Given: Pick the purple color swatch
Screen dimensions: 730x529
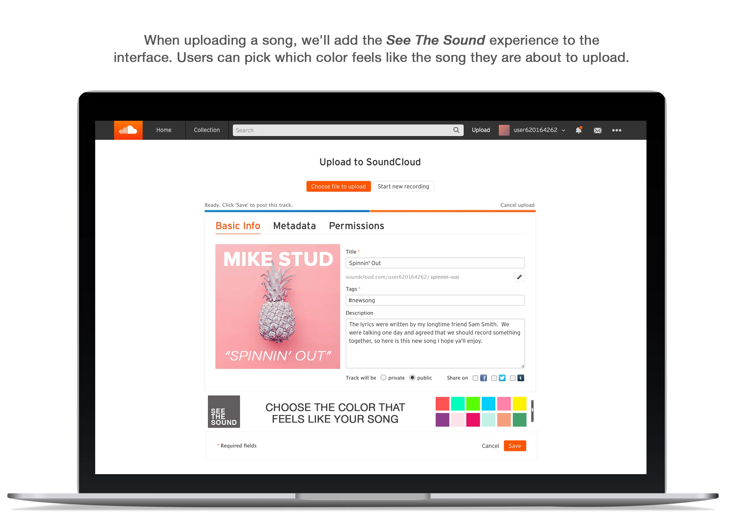Looking at the screenshot, I should [442, 420].
